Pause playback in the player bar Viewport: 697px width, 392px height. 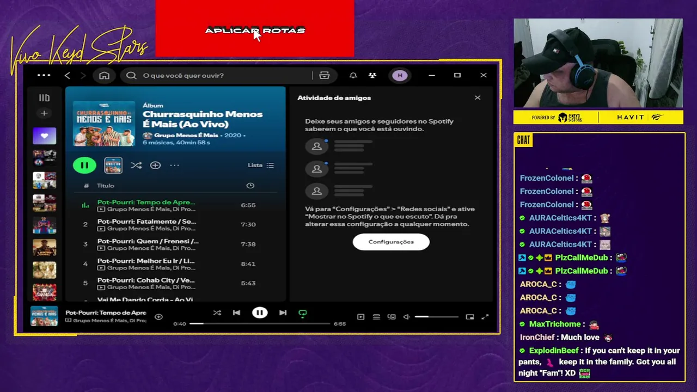(260, 313)
